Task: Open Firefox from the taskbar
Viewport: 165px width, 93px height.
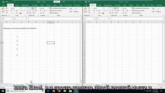Action: coord(59,91)
